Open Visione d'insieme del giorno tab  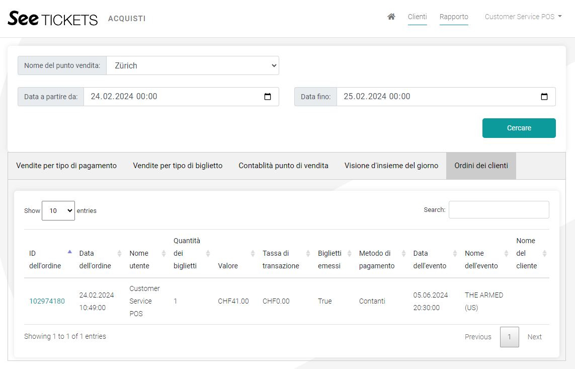click(x=391, y=166)
